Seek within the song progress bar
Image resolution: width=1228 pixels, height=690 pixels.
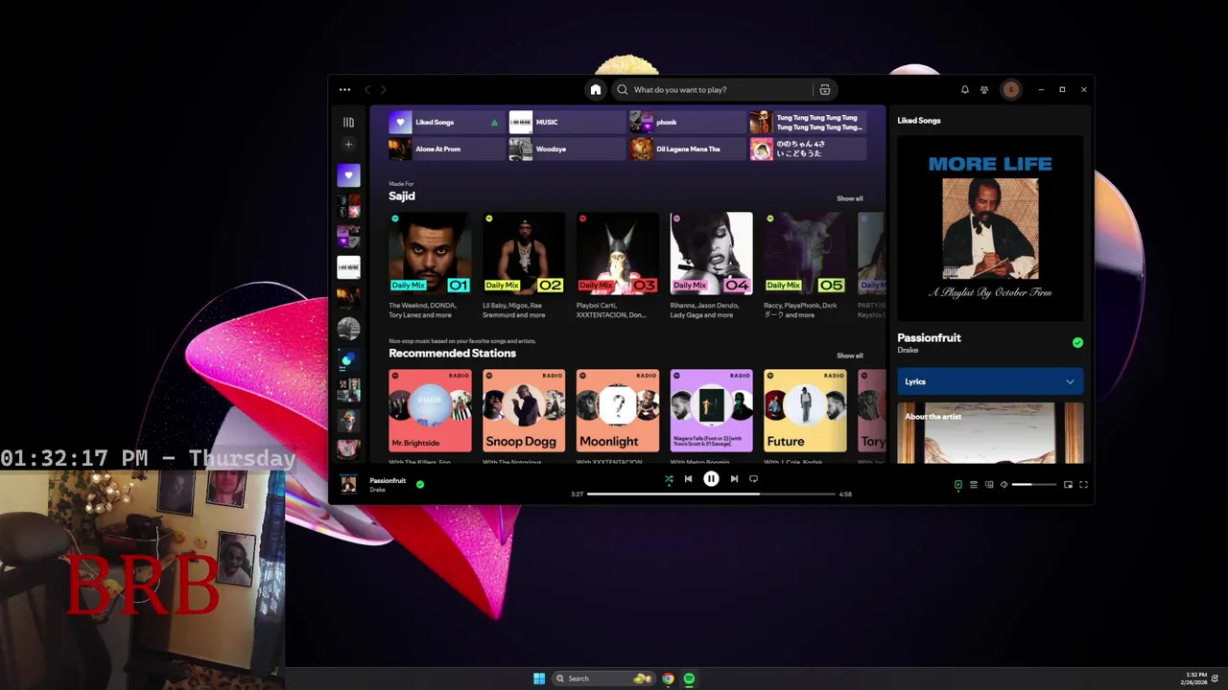click(x=711, y=494)
